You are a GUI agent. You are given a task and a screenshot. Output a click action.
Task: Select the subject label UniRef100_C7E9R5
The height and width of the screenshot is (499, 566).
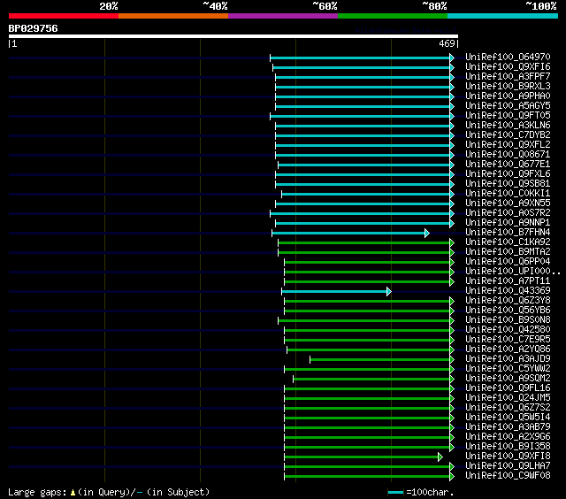pos(508,340)
